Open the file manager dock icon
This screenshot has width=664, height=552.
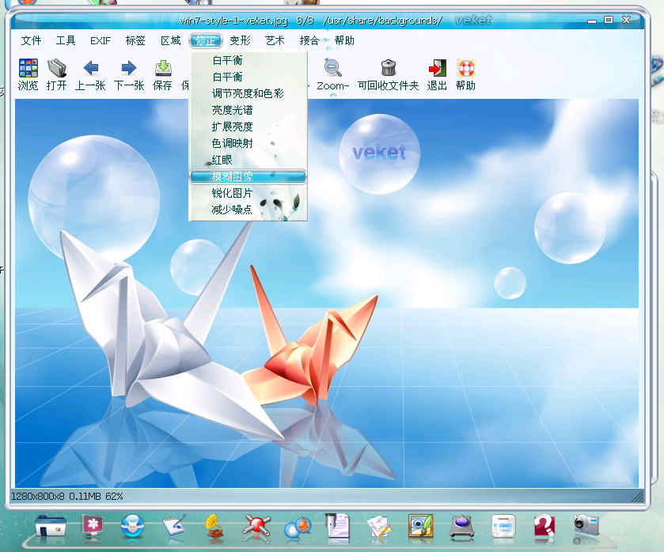pyautogui.click(x=51, y=526)
